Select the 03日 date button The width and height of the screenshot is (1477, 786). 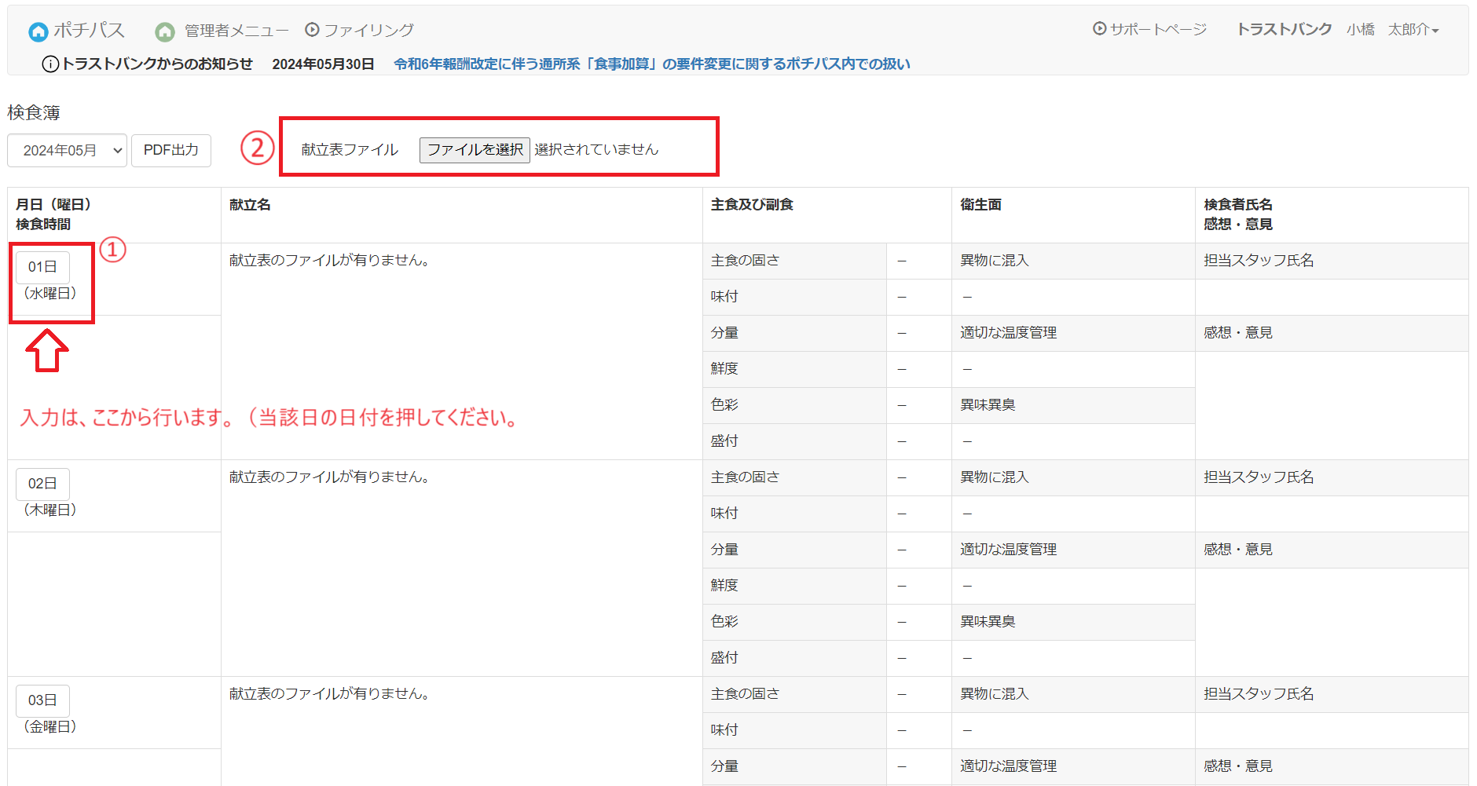[42, 700]
